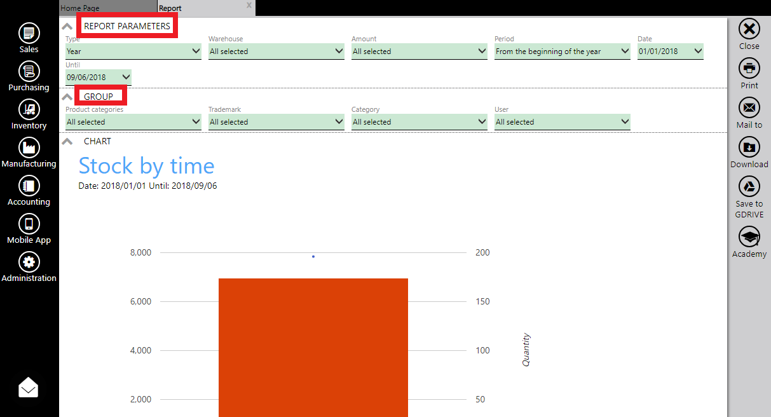Open the Until date picker showing 09/06/2018

pos(99,77)
